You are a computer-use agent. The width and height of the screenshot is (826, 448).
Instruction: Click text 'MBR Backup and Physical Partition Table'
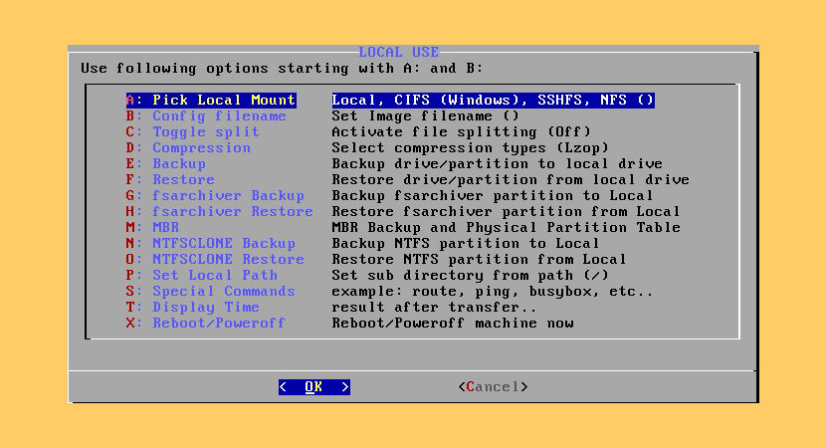point(506,227)
